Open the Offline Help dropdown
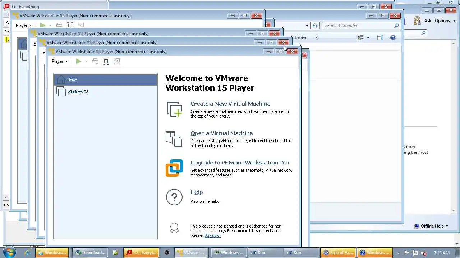This screenshot has height=258, width=460. (431, 226)
